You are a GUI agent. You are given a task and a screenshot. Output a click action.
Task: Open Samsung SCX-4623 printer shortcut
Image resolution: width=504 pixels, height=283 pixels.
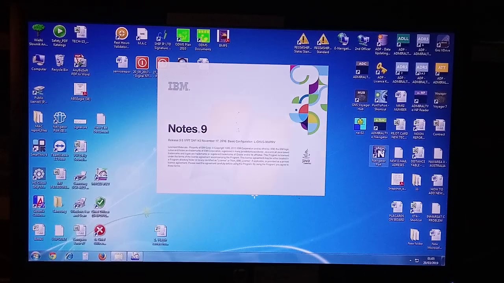click(80, 179)
